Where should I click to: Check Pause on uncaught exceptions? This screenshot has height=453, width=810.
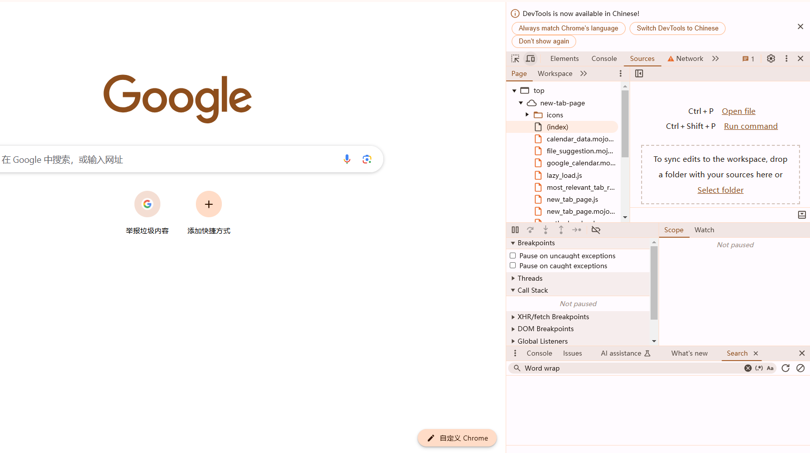click(x=513, y=256)
